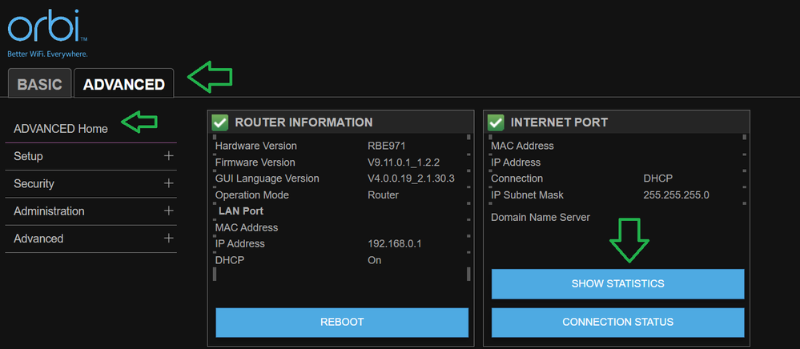Image resolution: width=800 pixels, height=349 pixels.
Task: Click the Router Information panel header
Action: pos(304,122)
